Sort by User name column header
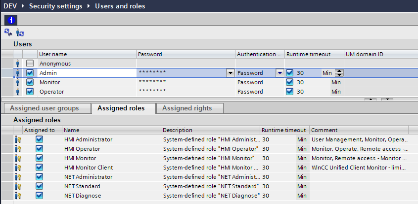Screen dimensions: 418x204 pyautogui.click(x=86, y=54)
